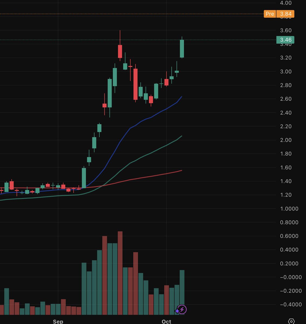This screenshot has height=324, width=306.
Task: Select the tallest red volume bar
Action: (120, 273)
